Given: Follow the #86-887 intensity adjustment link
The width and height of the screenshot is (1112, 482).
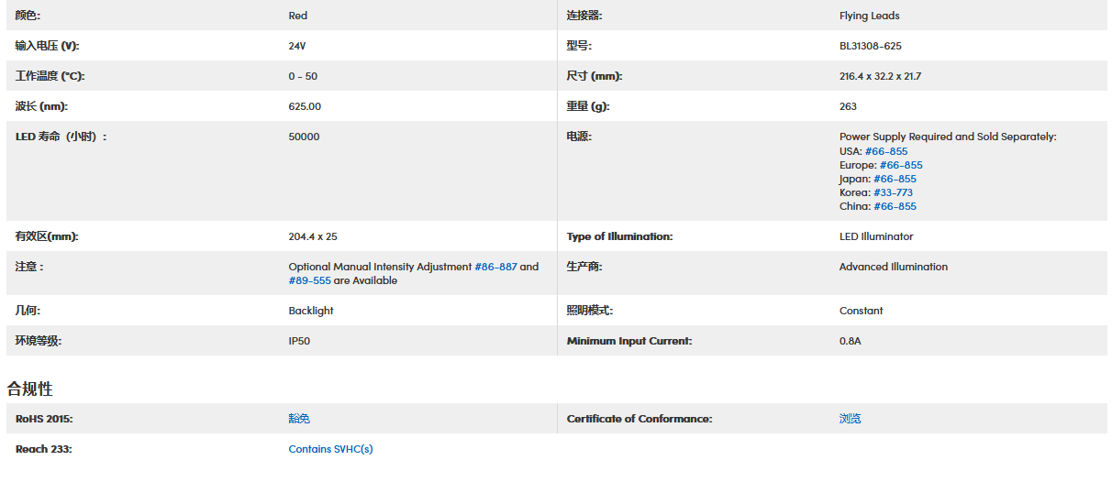Looking at the screenshot, I should pos(495,267).
